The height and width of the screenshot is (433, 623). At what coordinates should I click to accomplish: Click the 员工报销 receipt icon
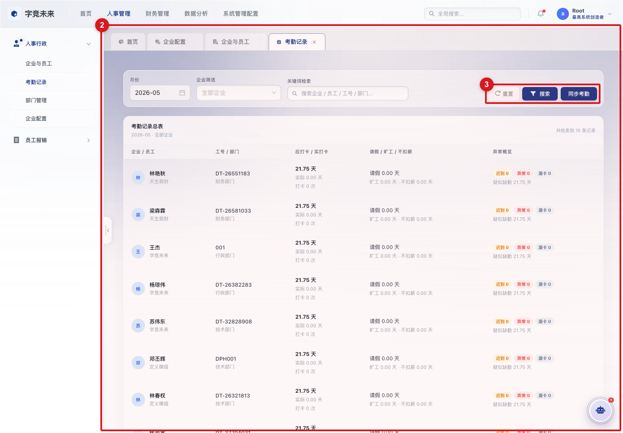tap(16, 140)
